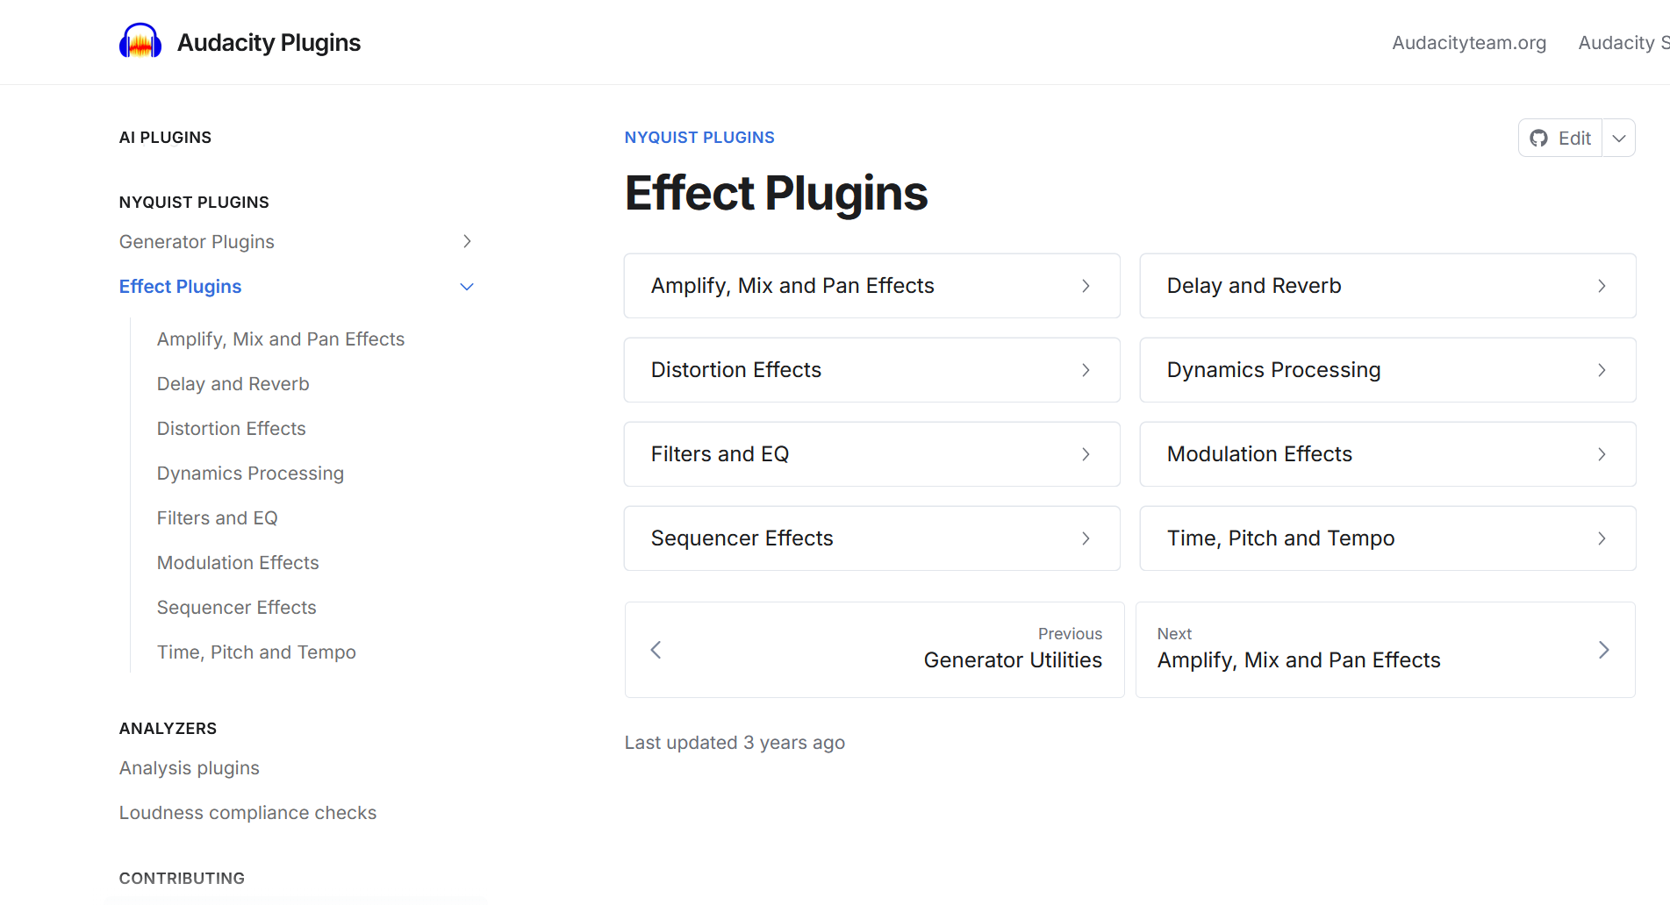
Task: Select Dynamics Processing in the sidebar
Action: pyautogui.click(x=250, y=474)
